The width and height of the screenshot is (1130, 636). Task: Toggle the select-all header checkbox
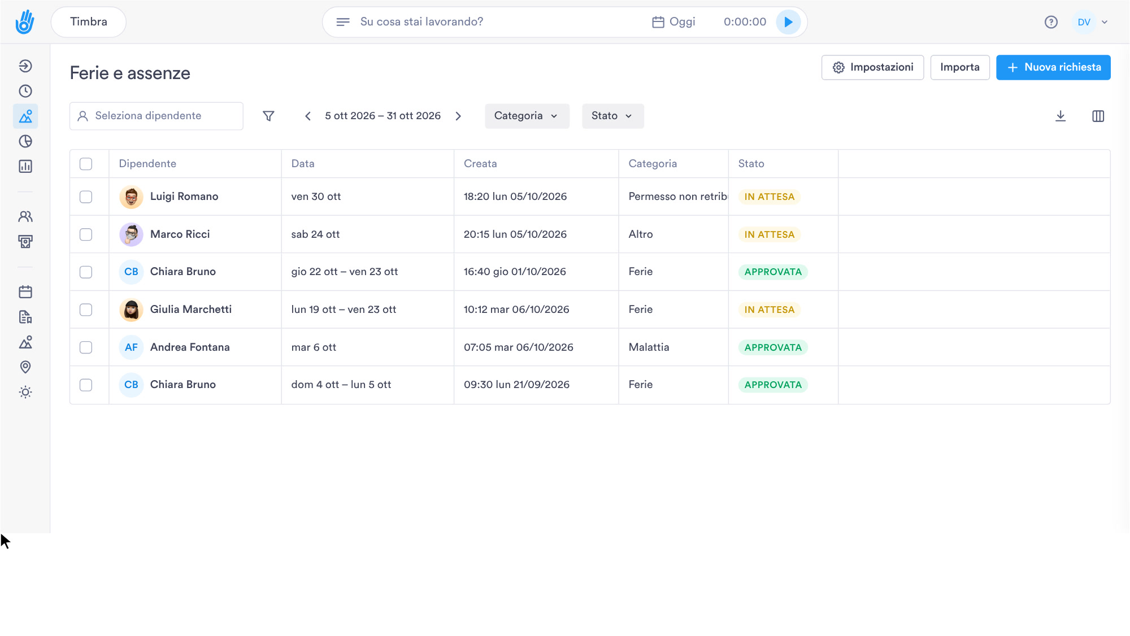pyautogui.click(x=86, y=164)
